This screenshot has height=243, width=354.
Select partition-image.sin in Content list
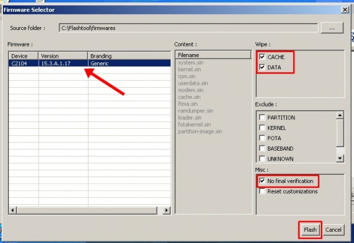(200, 131)
